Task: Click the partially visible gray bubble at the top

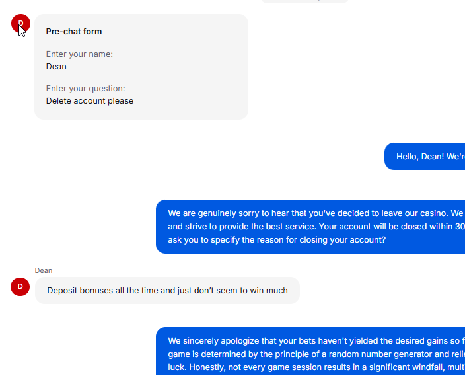Action: coord(304,1)
